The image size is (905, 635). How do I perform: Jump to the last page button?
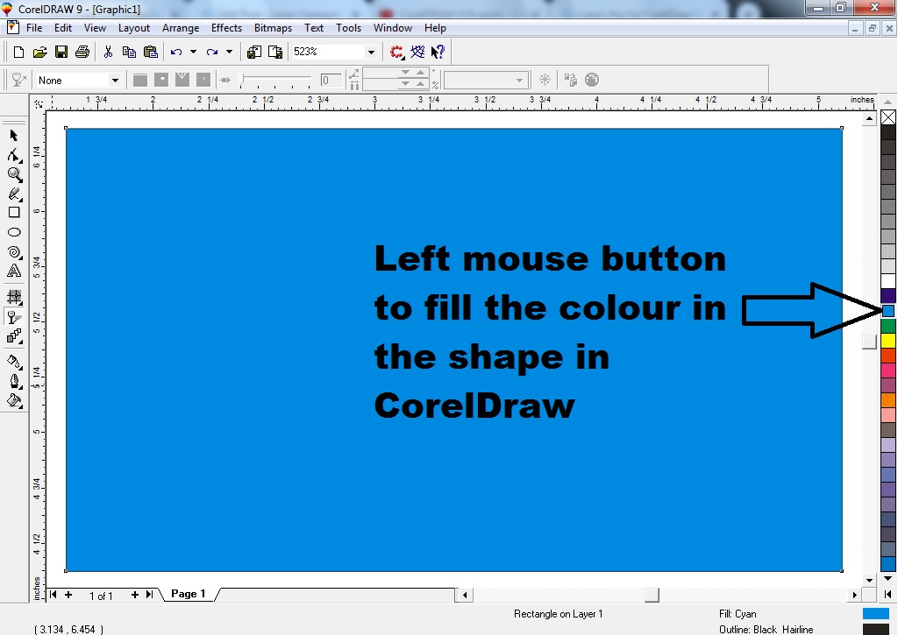(x=149, y=594)
